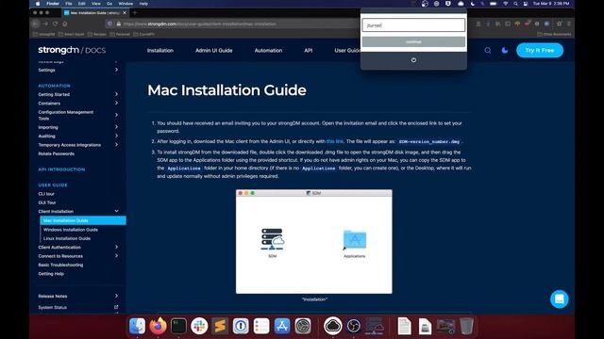Click the strongdm.com address bar
This screenshot has width=604, height=339.
tap(231, 24)
